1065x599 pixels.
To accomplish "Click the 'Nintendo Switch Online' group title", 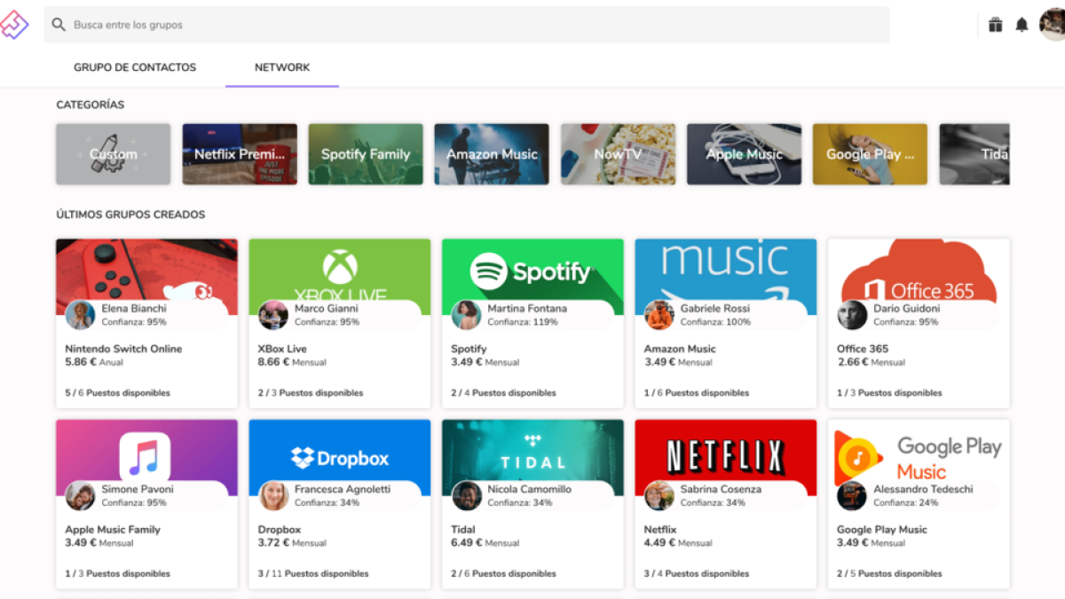I will 123,349.
